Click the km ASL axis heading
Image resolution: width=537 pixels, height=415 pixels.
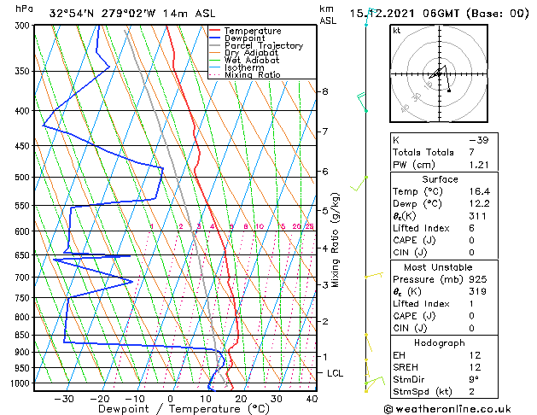tap(328, 15)
